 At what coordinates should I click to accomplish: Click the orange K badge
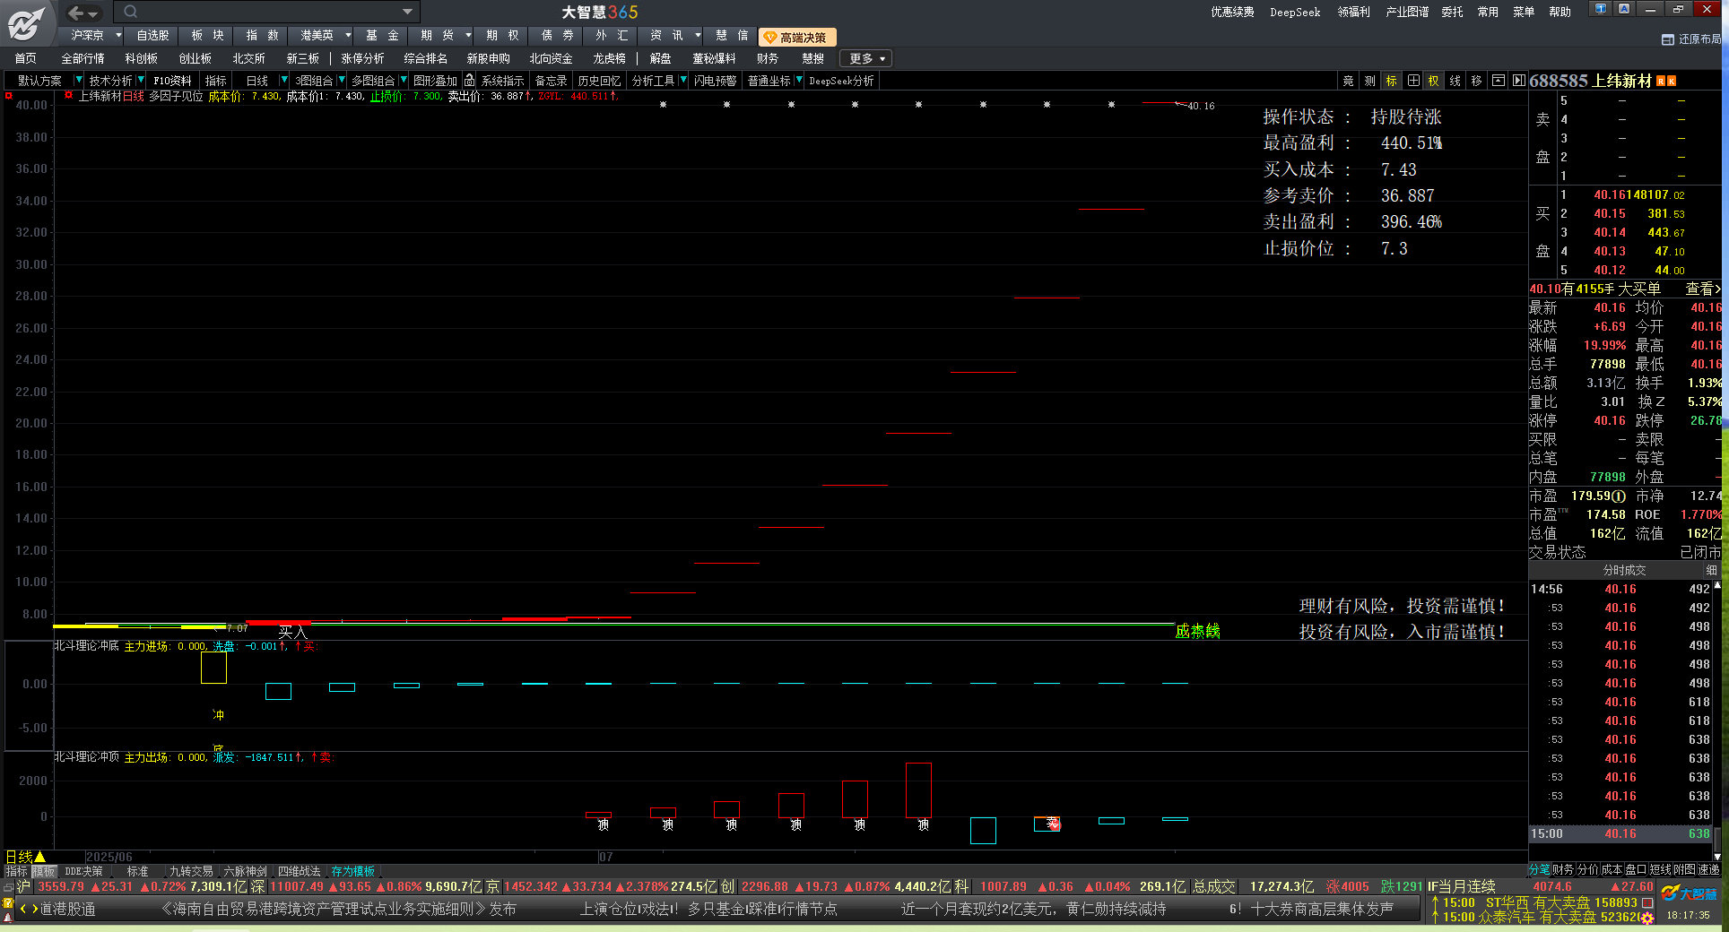1672,82
